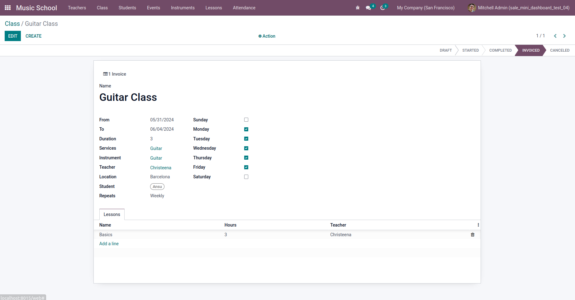Image resolution: width=575 pixels, height=300 pixels.
Task: Go to previous record arrow
Action: 555,36
